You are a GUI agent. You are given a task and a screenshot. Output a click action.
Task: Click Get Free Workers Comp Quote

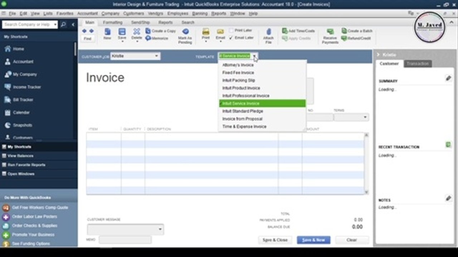click(40, 207)
